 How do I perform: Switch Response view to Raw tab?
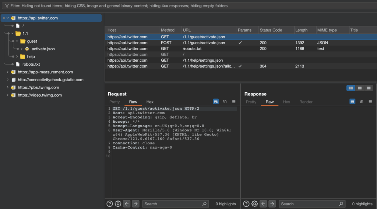(269, 102)
